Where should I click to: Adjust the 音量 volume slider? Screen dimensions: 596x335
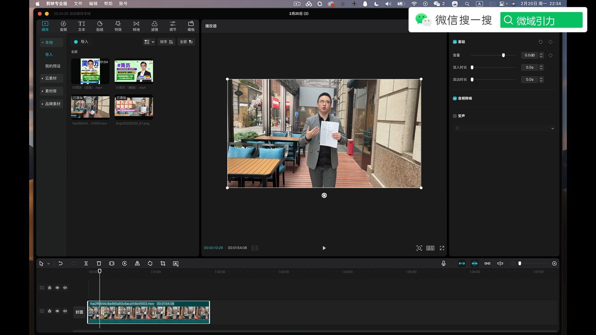pyautogui.click(x=503, y=55)
